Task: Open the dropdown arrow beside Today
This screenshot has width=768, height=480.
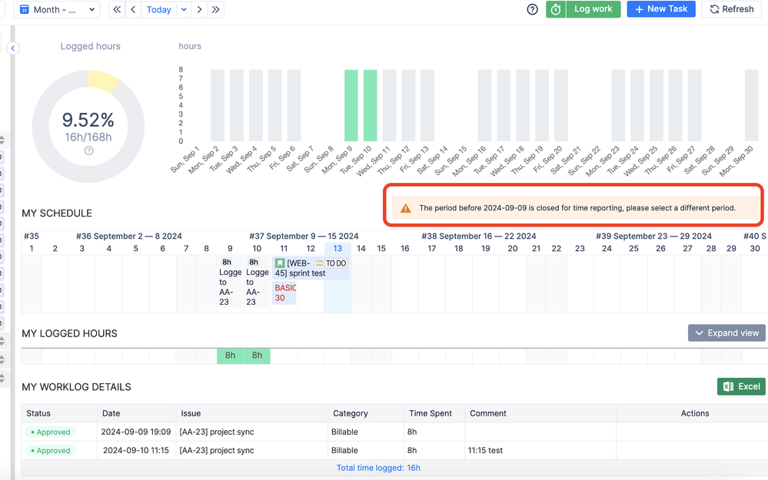Action: coord(184,9)
